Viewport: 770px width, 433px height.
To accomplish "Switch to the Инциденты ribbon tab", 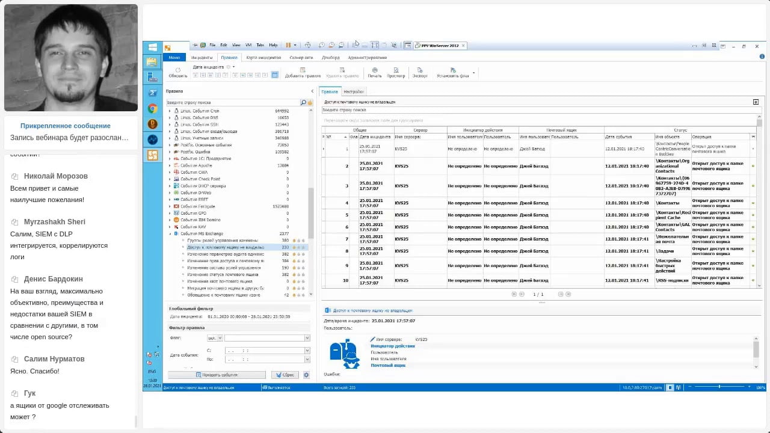I will 202,58.
